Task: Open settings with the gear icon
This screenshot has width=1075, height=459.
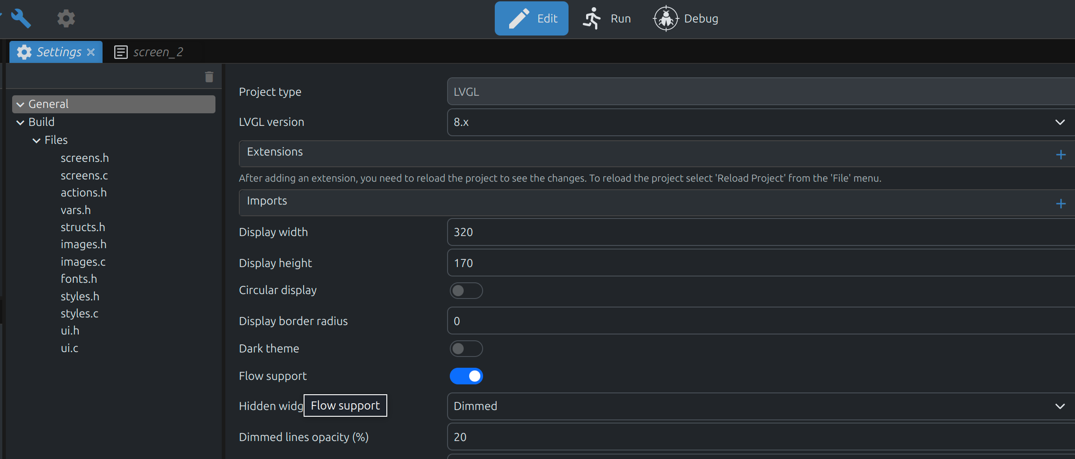Action: pyautogui.click(x=66, y=18)
